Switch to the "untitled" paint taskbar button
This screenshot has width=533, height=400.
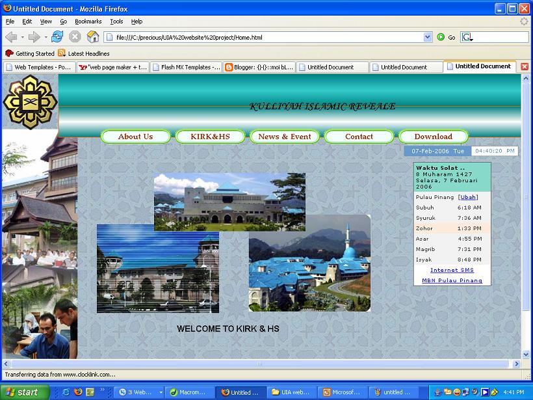pyautogui.click(x=394, y=392)
